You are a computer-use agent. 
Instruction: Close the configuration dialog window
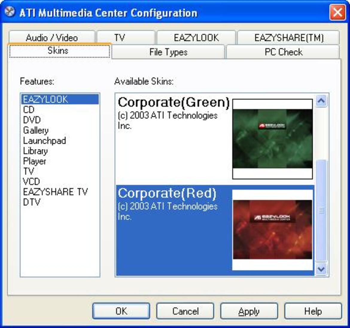(337, 12)
